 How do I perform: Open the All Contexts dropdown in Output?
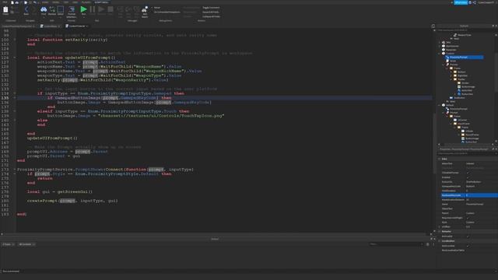pos(26,244)
